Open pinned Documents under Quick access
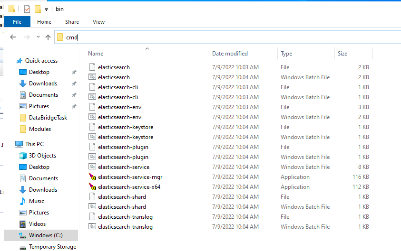 point(43,95)
